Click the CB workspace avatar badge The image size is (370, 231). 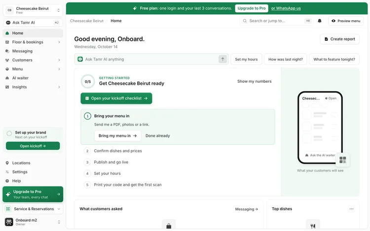tap(9, 10)
